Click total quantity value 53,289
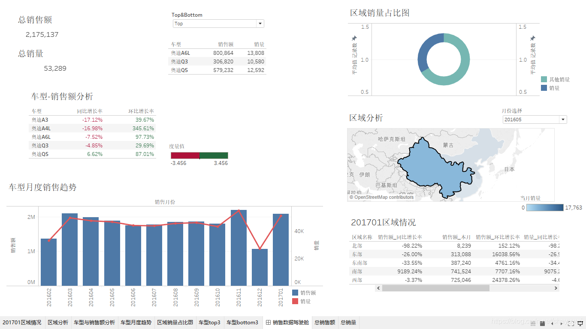 [x=55, y=69]
